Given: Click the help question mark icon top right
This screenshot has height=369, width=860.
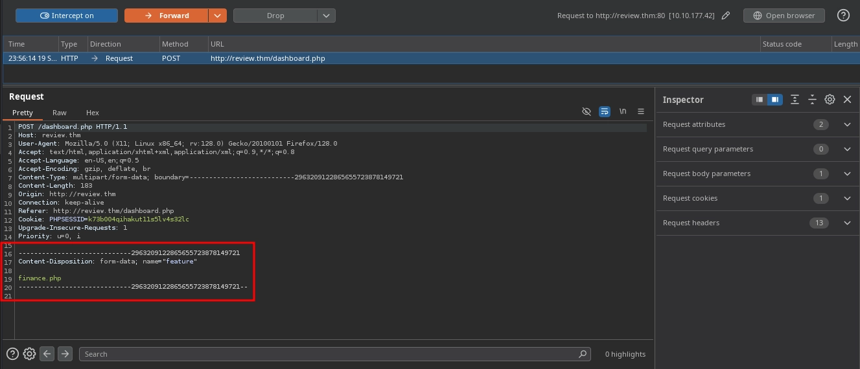Looking at the screenshot, I should [843, 16].
